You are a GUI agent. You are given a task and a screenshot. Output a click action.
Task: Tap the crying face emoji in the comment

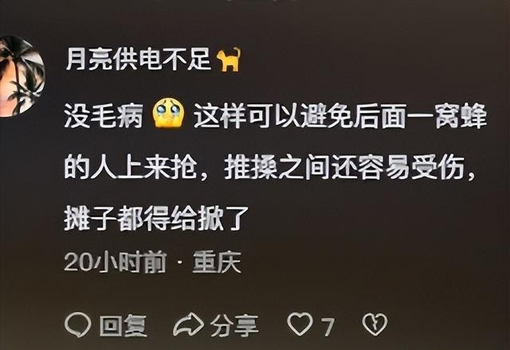168,113
